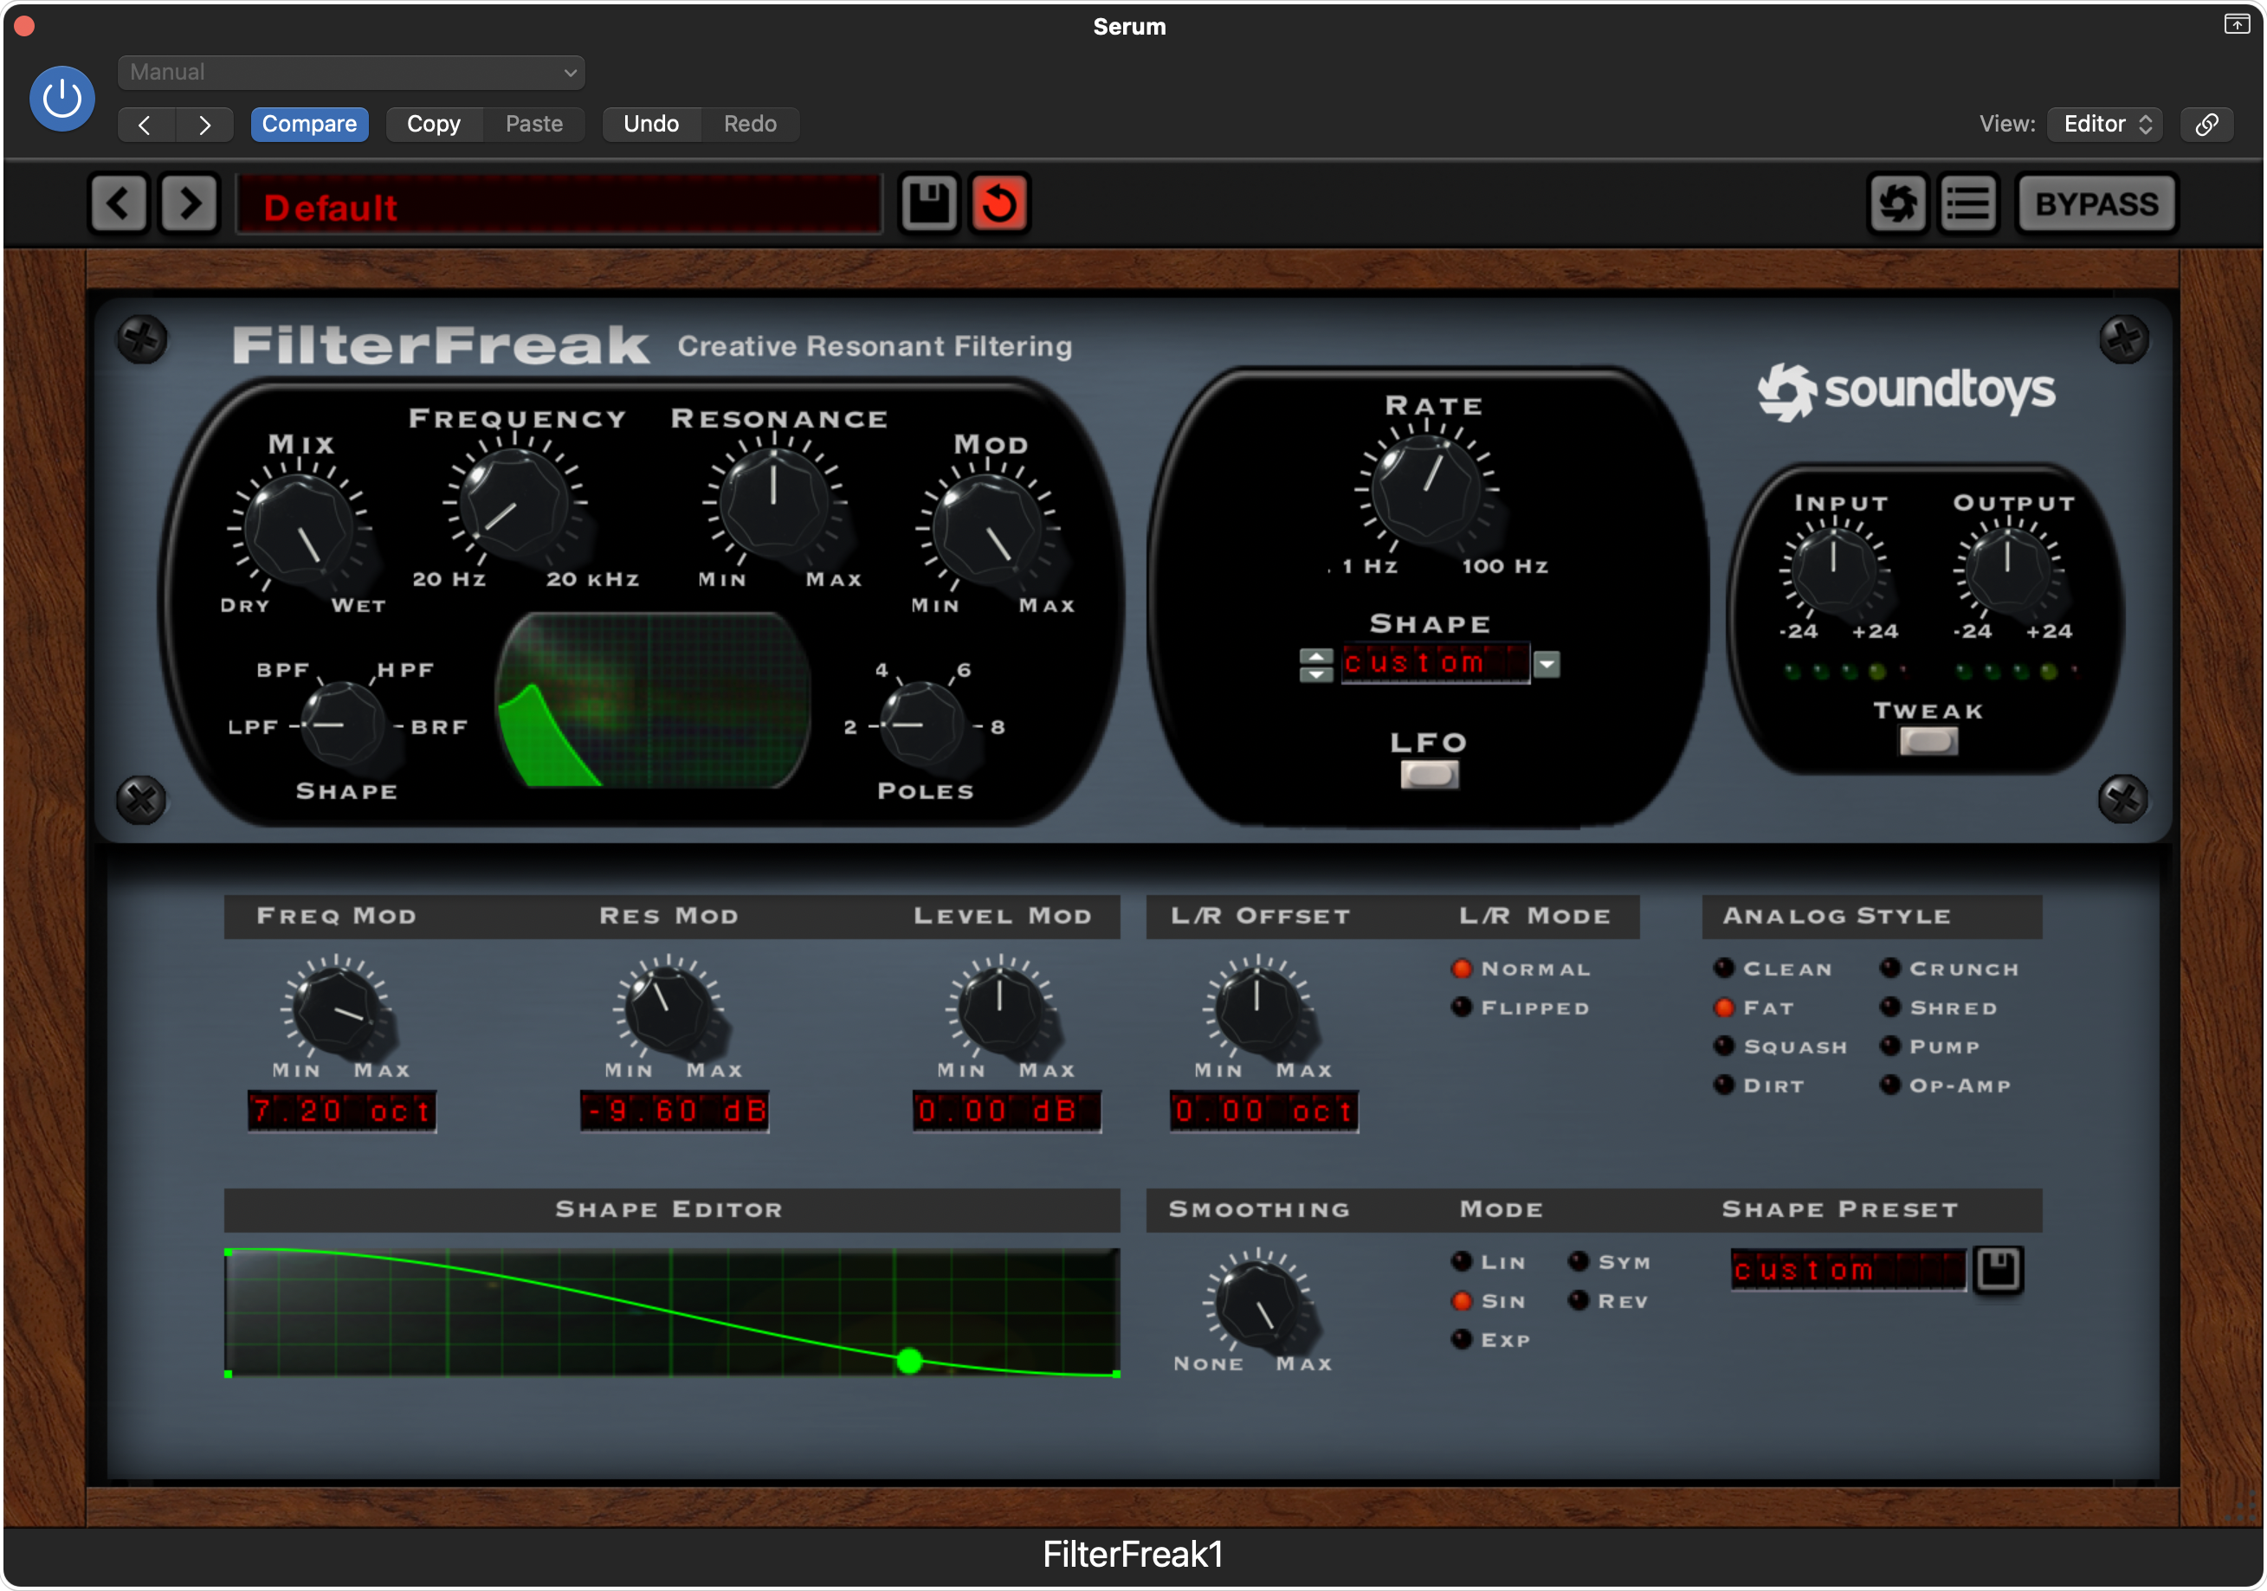Click the green node in Shape Editor
The height and width of the screenshot is (1591, 2267).
click(x=909, y=1361)
